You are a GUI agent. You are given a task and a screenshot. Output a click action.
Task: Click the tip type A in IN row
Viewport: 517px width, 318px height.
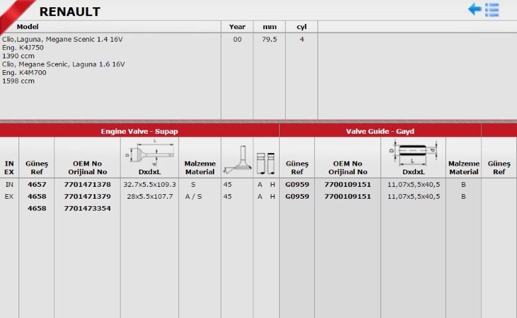coord(260,185)
